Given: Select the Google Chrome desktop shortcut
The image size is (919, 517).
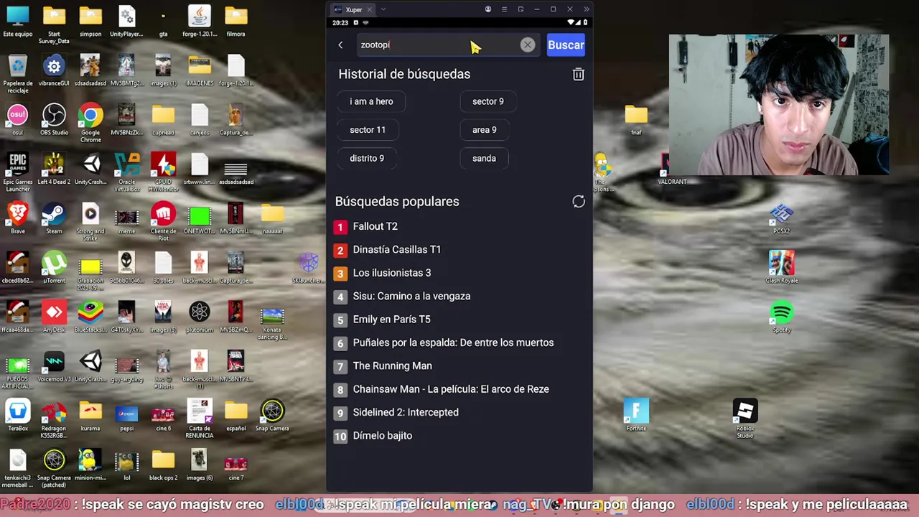Looking at the screenshot, I should (90, 123).
